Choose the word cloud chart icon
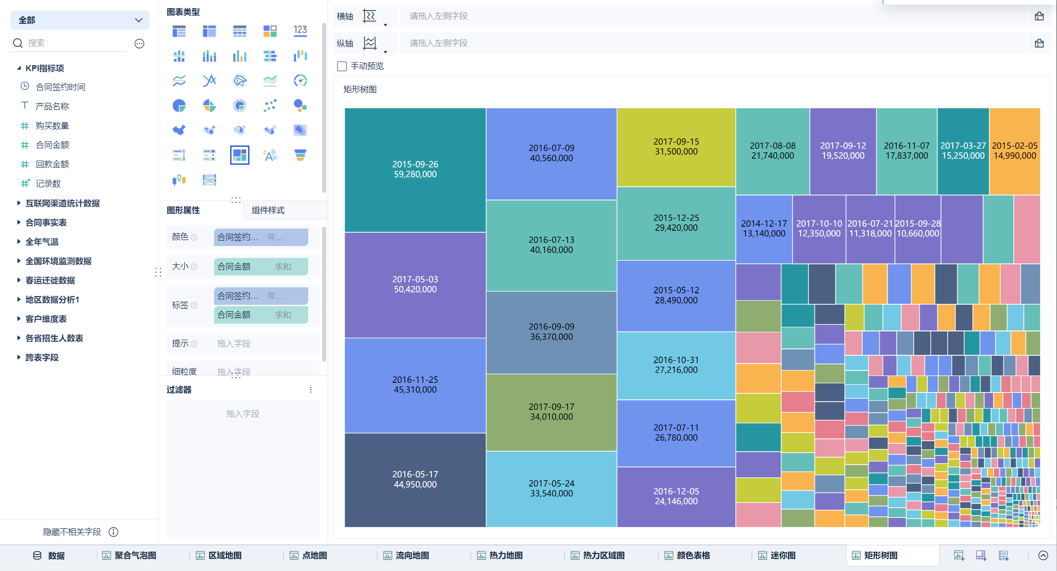 tap(270, 155)
